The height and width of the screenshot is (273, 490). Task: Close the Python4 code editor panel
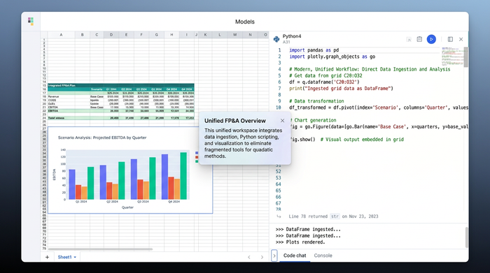pos(461,39)
